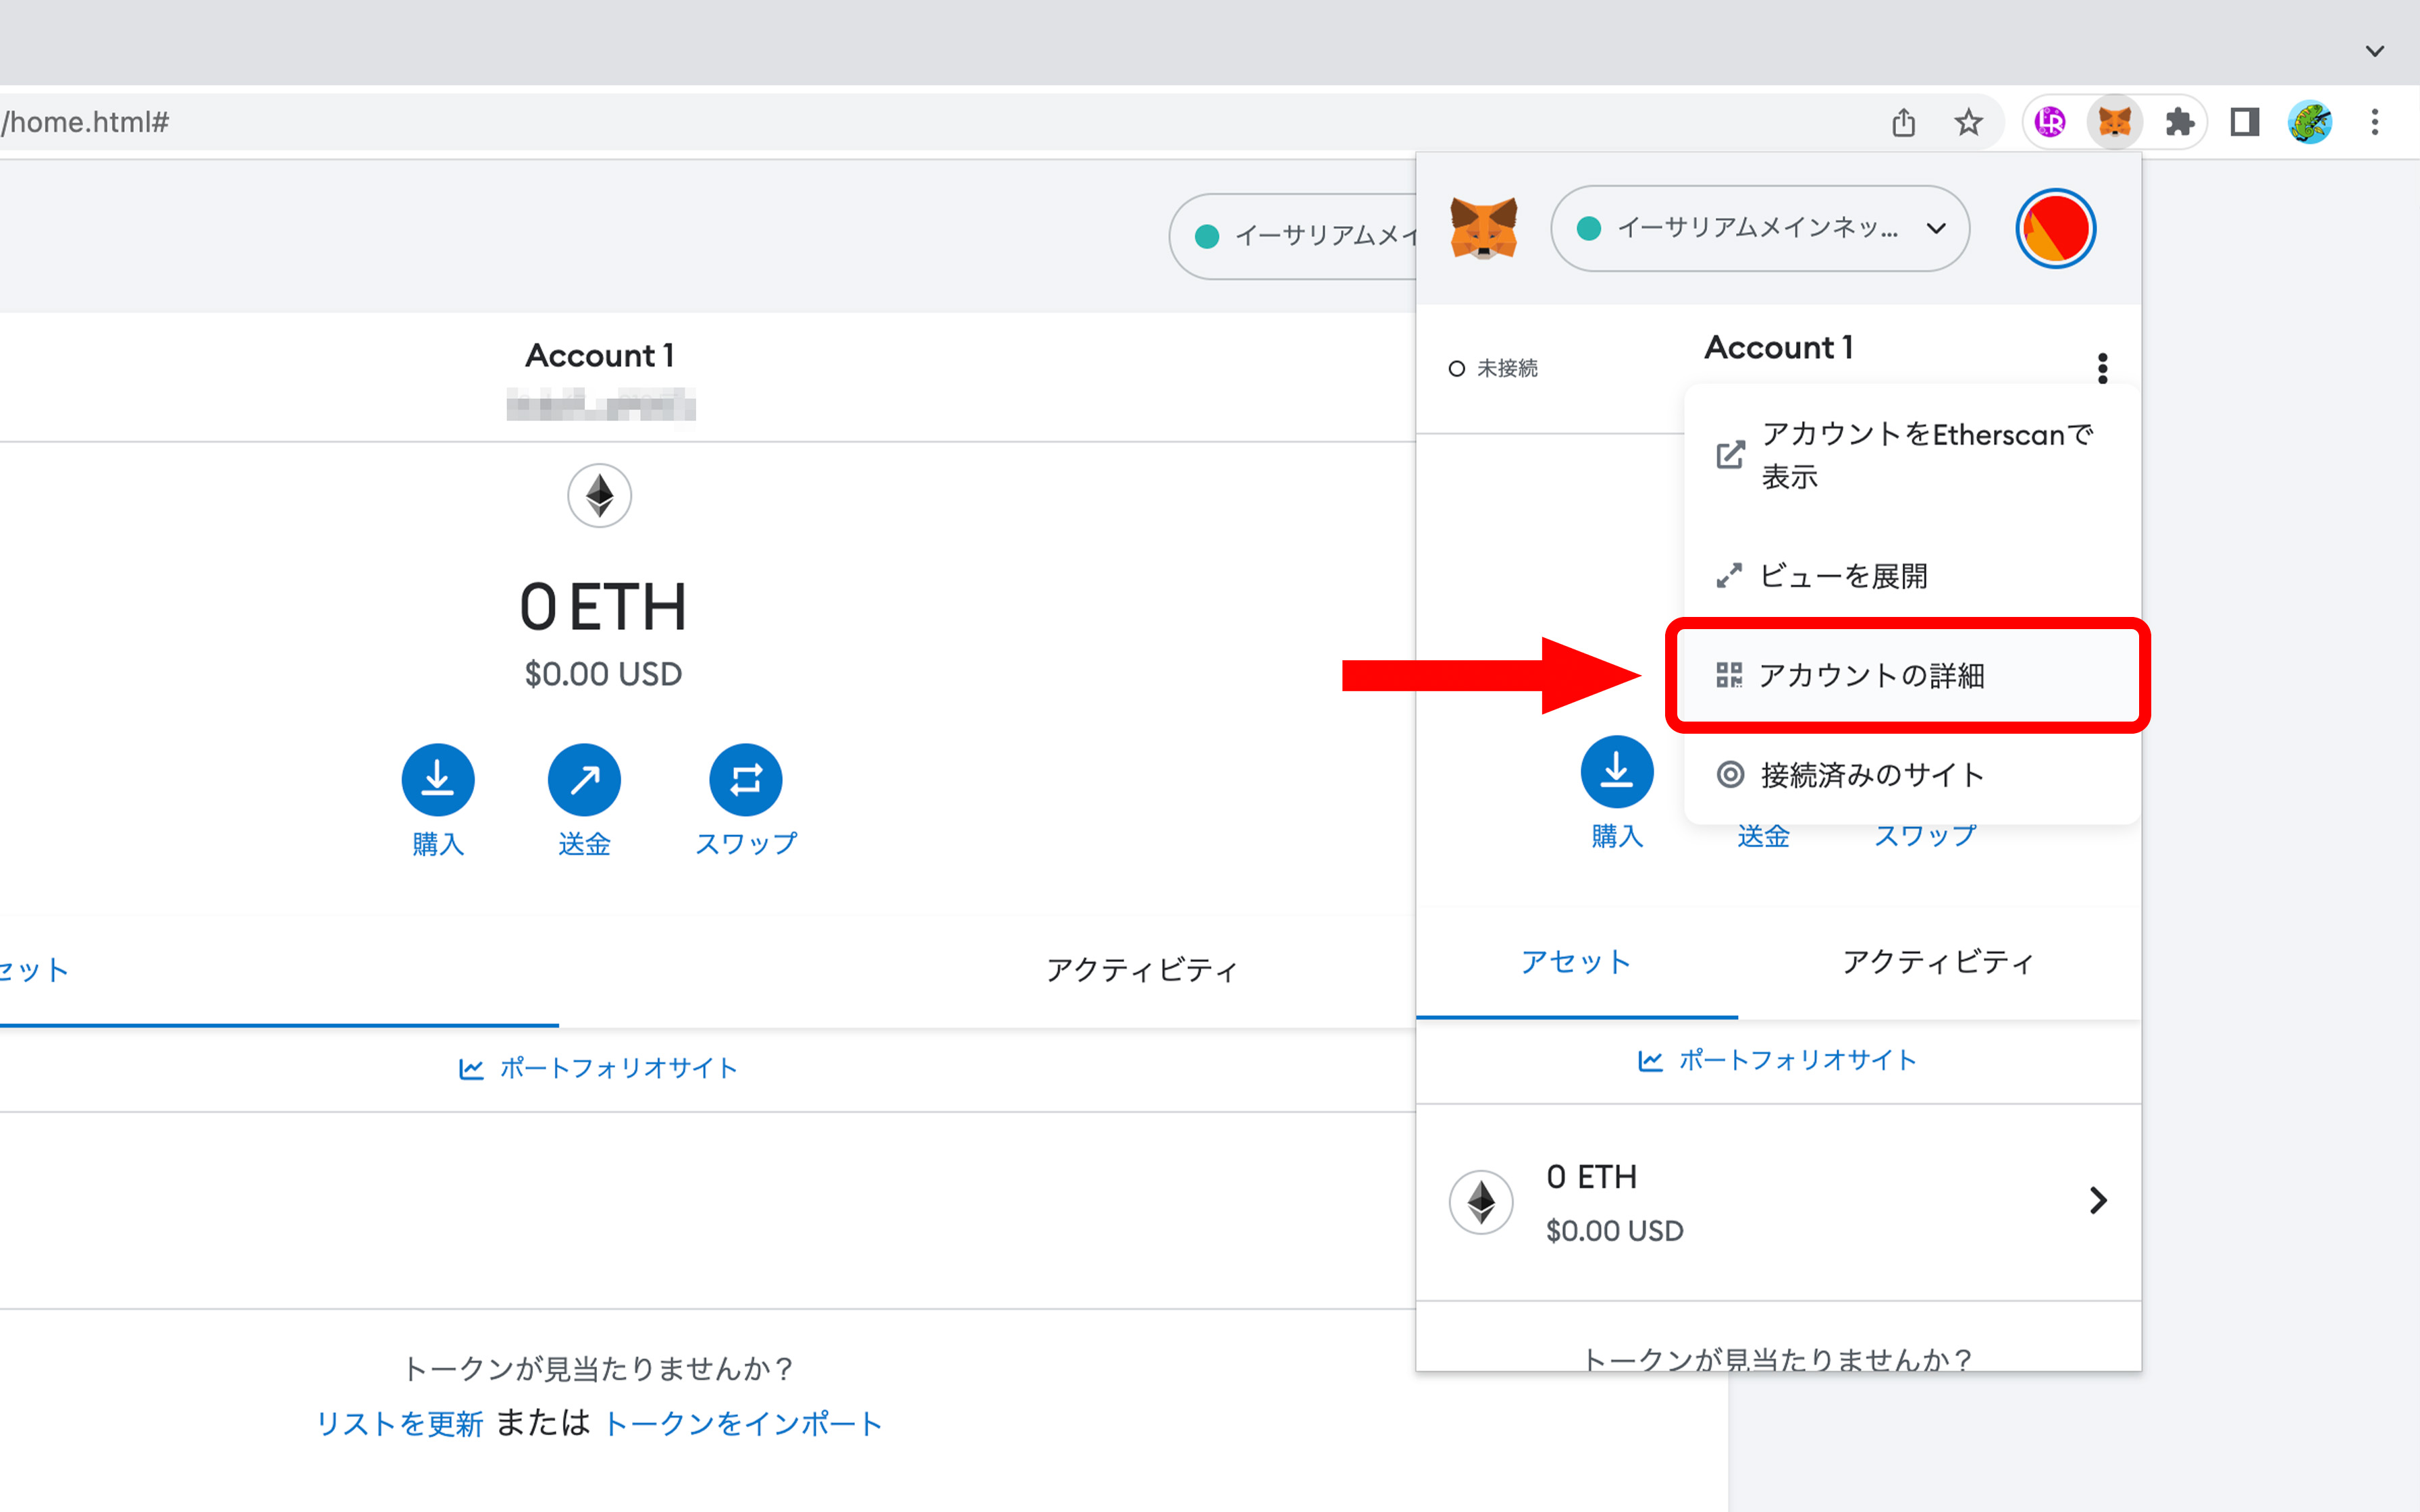The image size is (2420, 1512).
Task: Click the 未接続 connection status indicator
Action: tap(1494, 368)
